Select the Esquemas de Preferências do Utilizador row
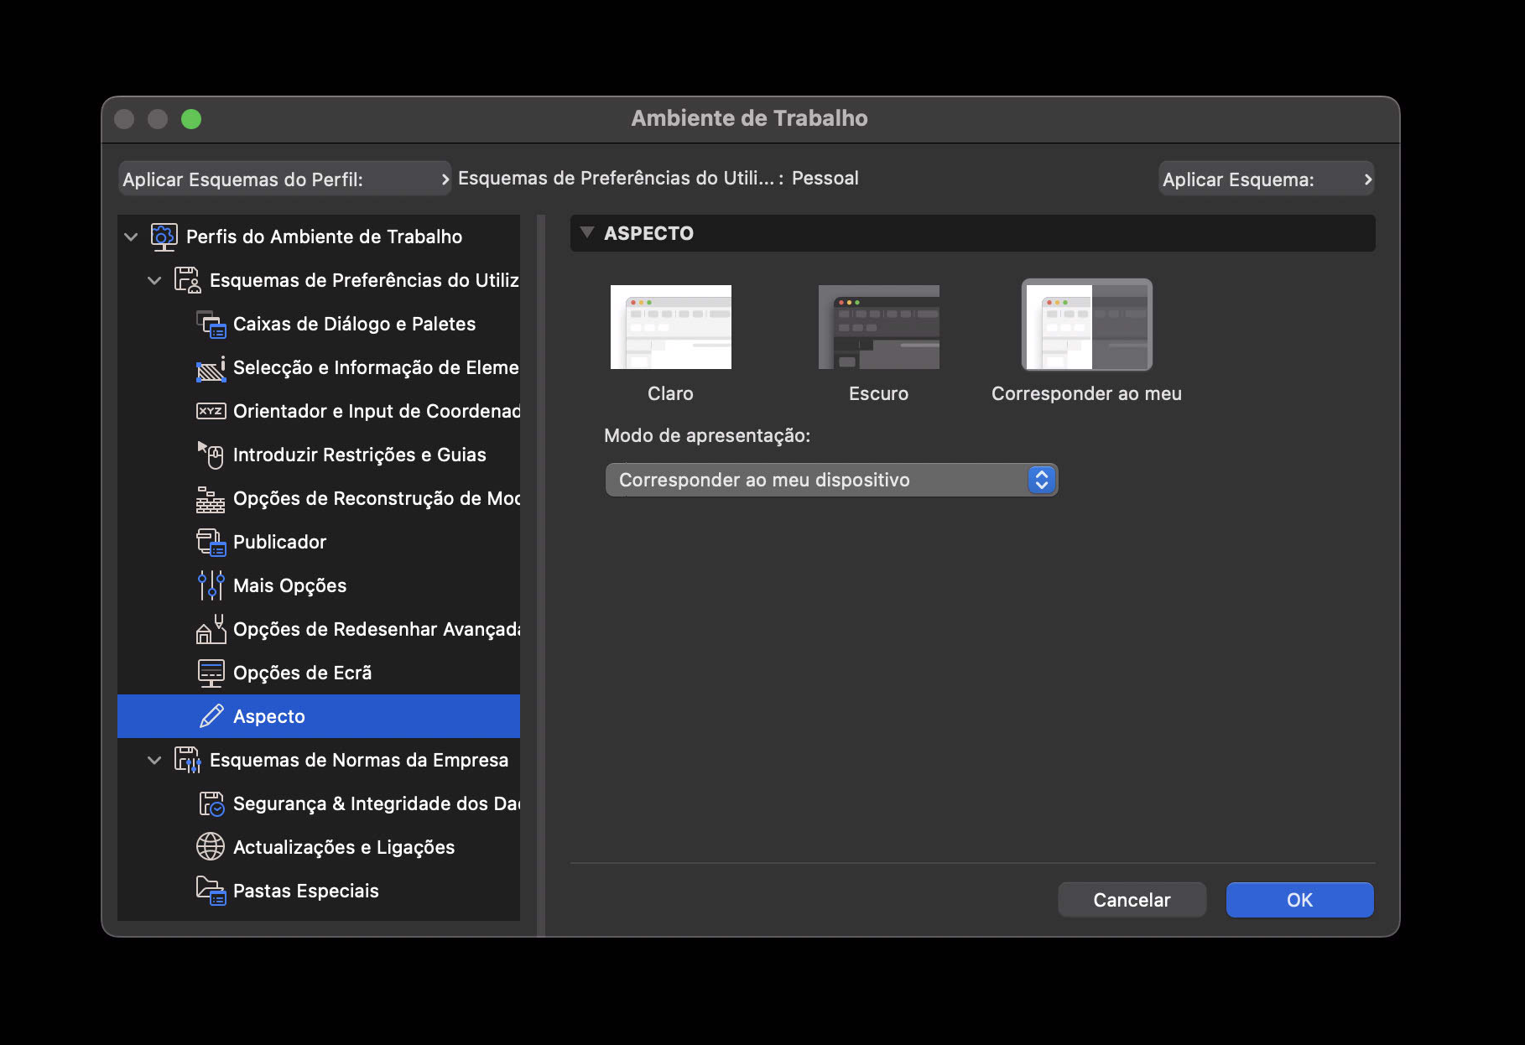 point(319,280)
